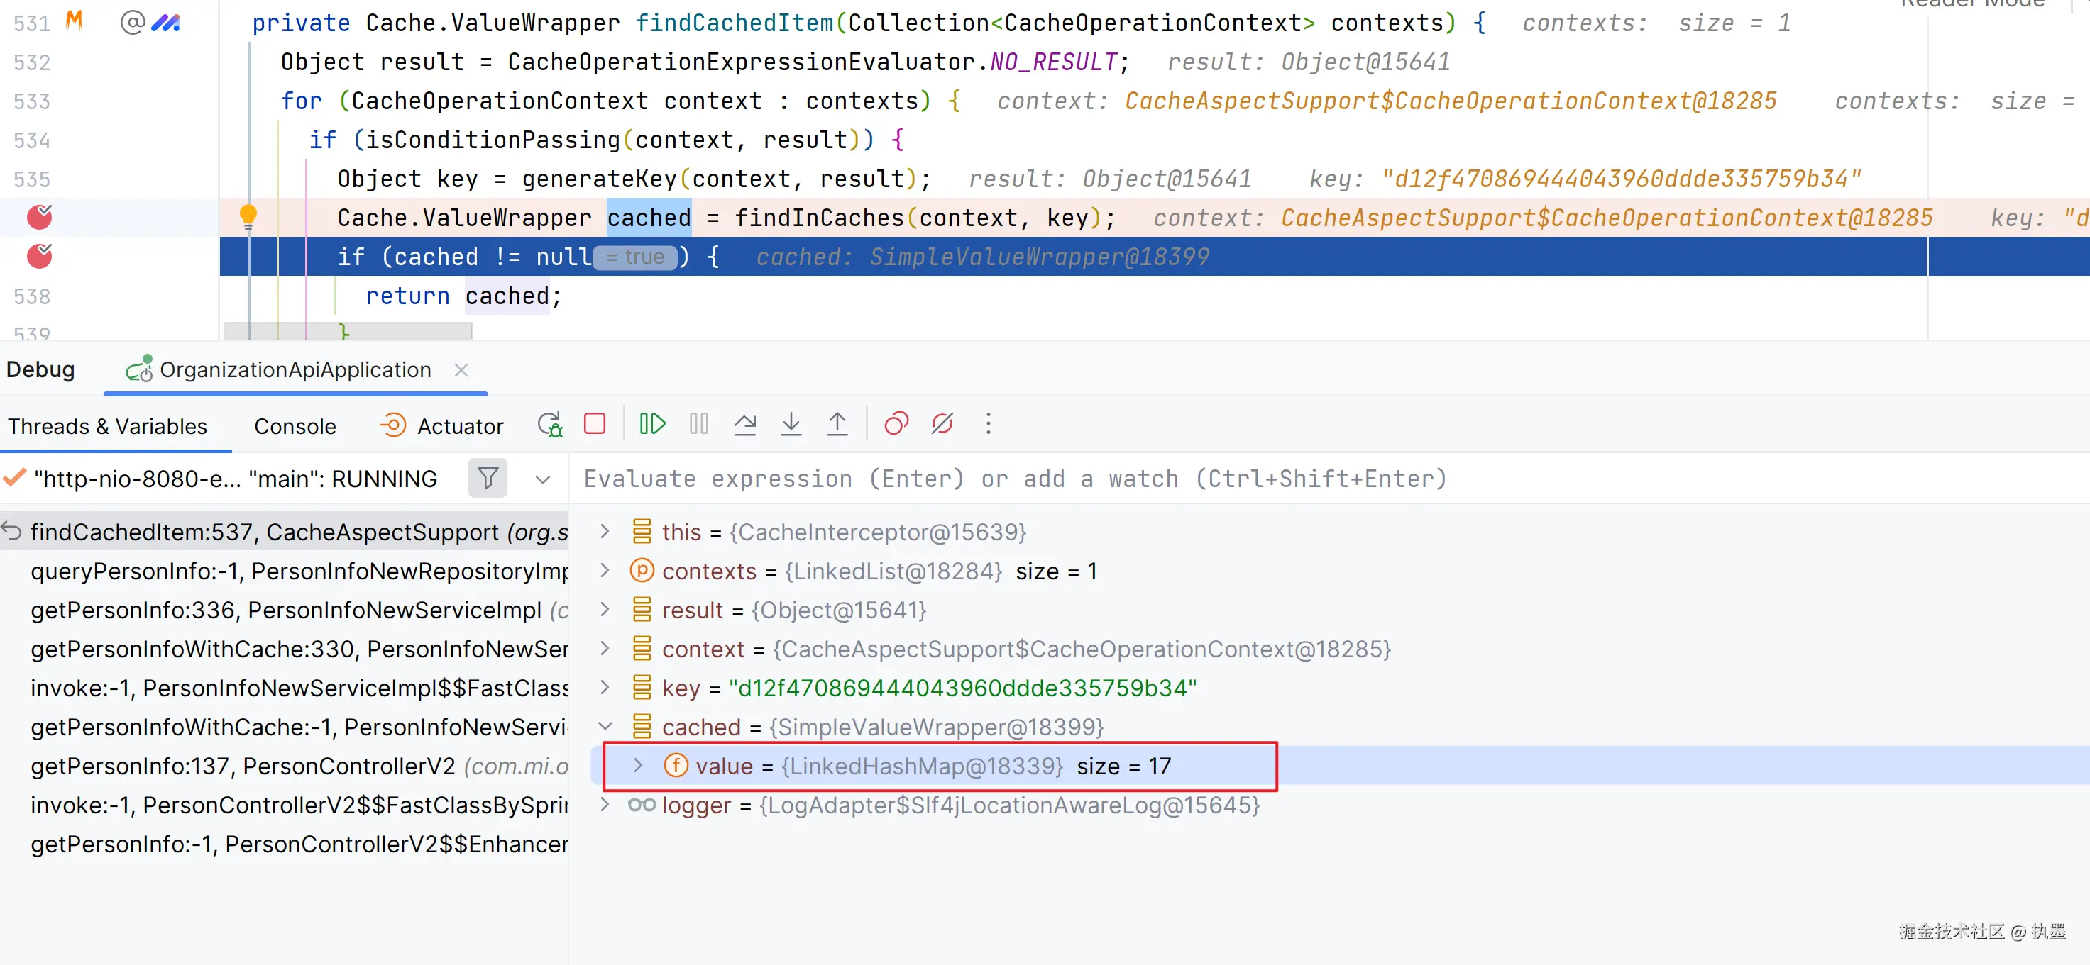Screen dimensions: 2090x965
Task: Open the debug toolbar more options menu
Action: click(x=988, y=424)
